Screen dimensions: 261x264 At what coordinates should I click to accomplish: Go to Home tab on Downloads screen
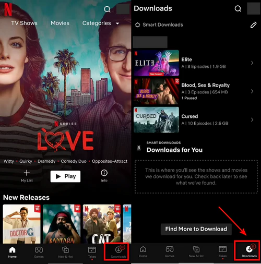pos(143,252)
